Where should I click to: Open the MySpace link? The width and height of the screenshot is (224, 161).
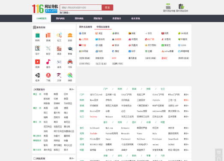pos(109,117)
